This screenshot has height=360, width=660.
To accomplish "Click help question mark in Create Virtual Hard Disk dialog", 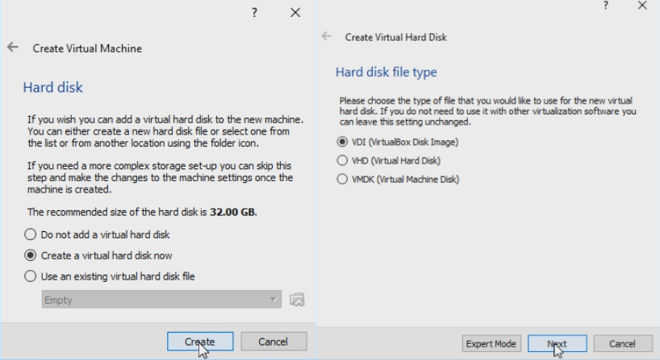I will tap(606, 6).
